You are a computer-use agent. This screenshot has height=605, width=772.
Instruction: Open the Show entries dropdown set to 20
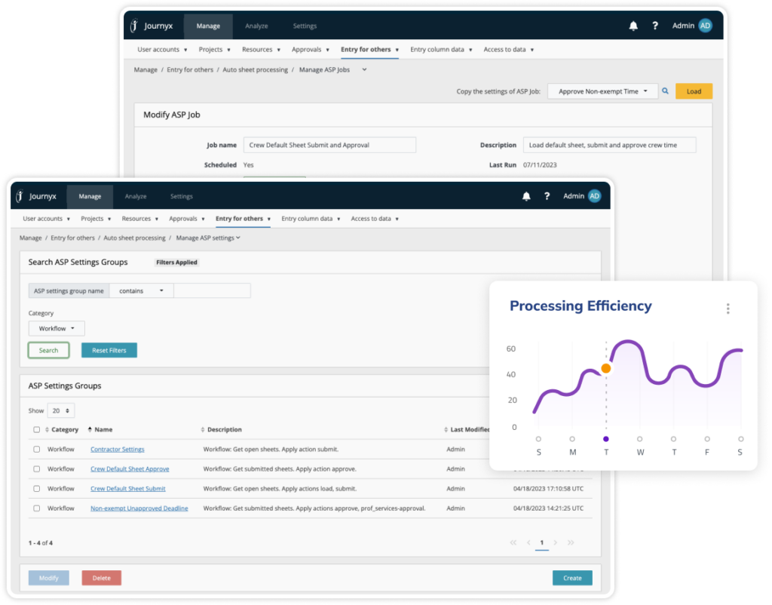click(x=60, y=410)
